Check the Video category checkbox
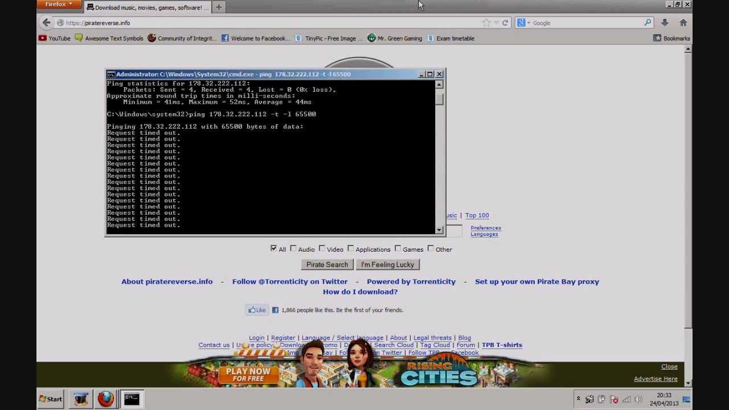This screenshot has height=410, width=729. tap(322, 248)
